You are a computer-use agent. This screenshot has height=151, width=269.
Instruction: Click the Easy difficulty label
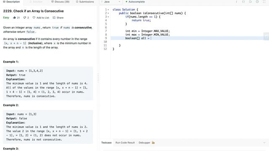click(x=6, y=18)
